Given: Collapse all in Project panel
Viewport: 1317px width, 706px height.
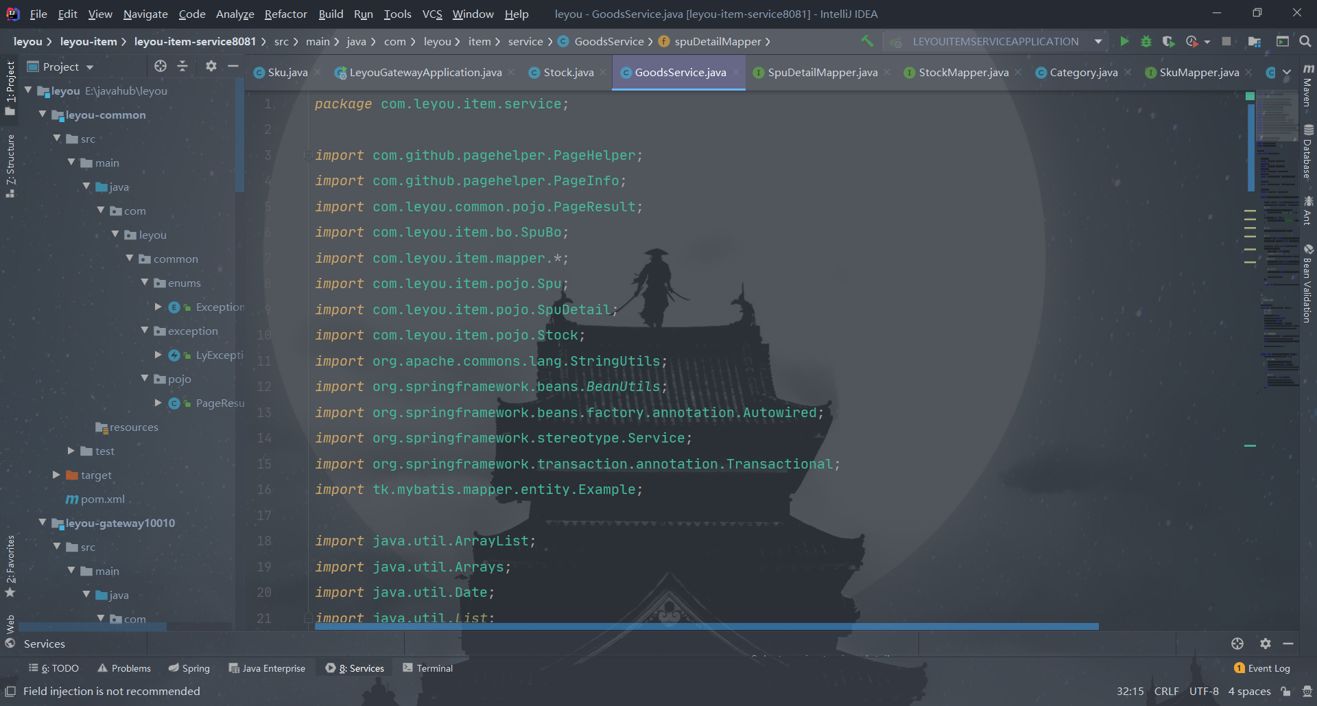Looking at the screenshot, I should tap(182, 66).
